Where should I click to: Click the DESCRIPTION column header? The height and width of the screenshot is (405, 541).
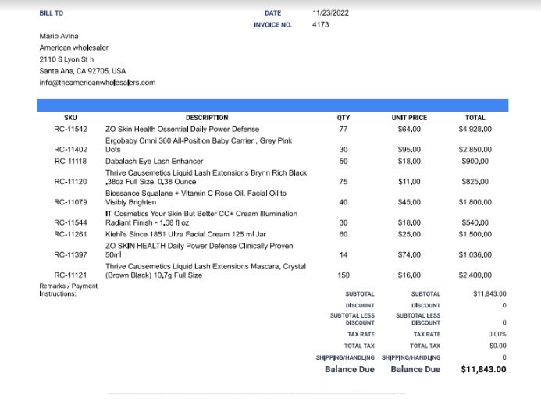point(207,118)
